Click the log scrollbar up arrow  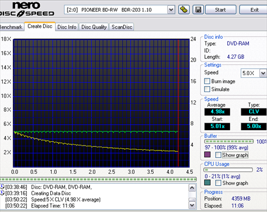click(192, 188)
